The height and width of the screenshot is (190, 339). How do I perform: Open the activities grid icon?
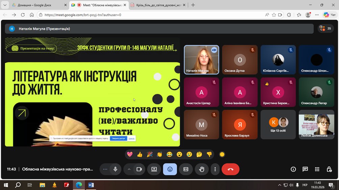tap(317, 169)
